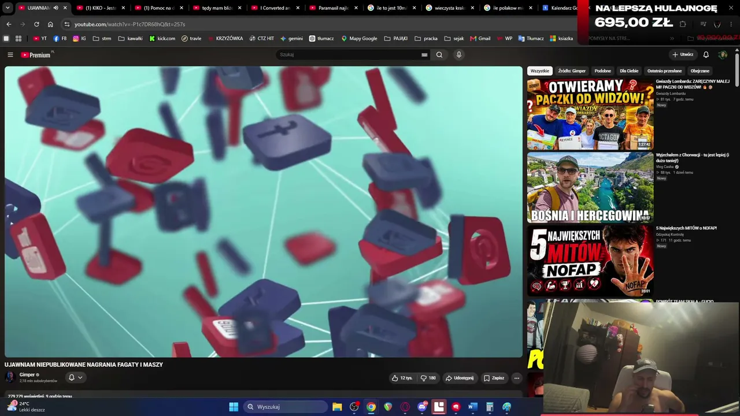
Task: Open the Gwiazdy Lombardu channel link
Action: point(671,94)
